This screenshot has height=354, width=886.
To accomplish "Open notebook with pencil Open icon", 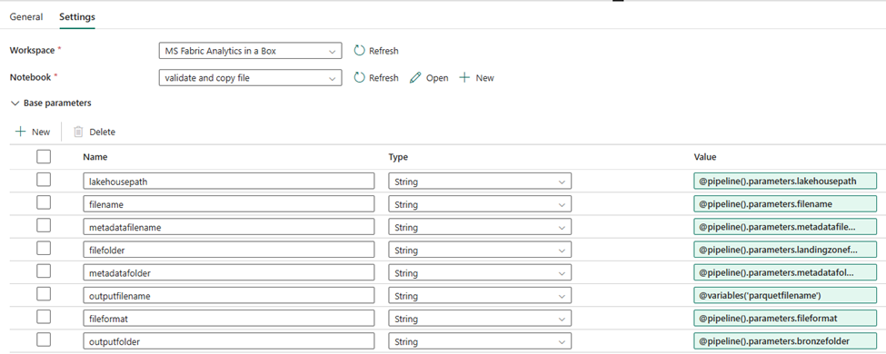I will point(415,78).
